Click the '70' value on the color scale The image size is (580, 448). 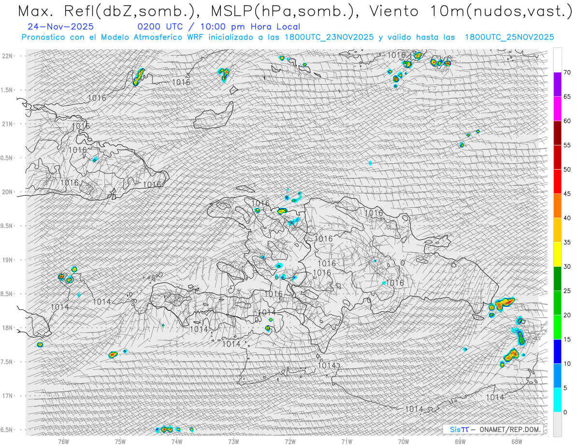pyautogui.click(x=567, y=72)
